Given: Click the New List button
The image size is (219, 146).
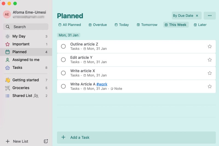Looking at the screenshot, I should tap(17, 141).
